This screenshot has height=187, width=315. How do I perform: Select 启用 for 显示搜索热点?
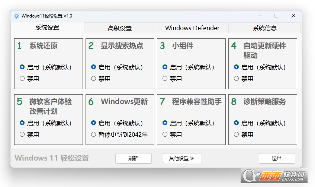tap(117, 67)
